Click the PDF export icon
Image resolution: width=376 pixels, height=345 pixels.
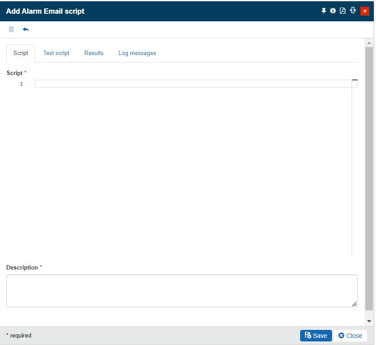[343, 11]
